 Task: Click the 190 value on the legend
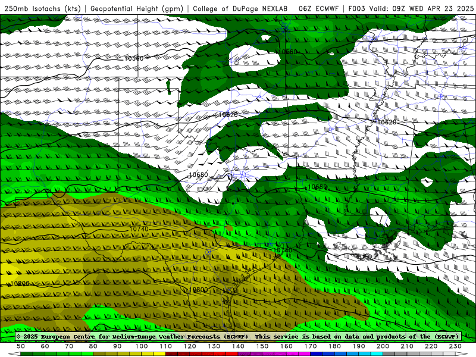(359, 346)
